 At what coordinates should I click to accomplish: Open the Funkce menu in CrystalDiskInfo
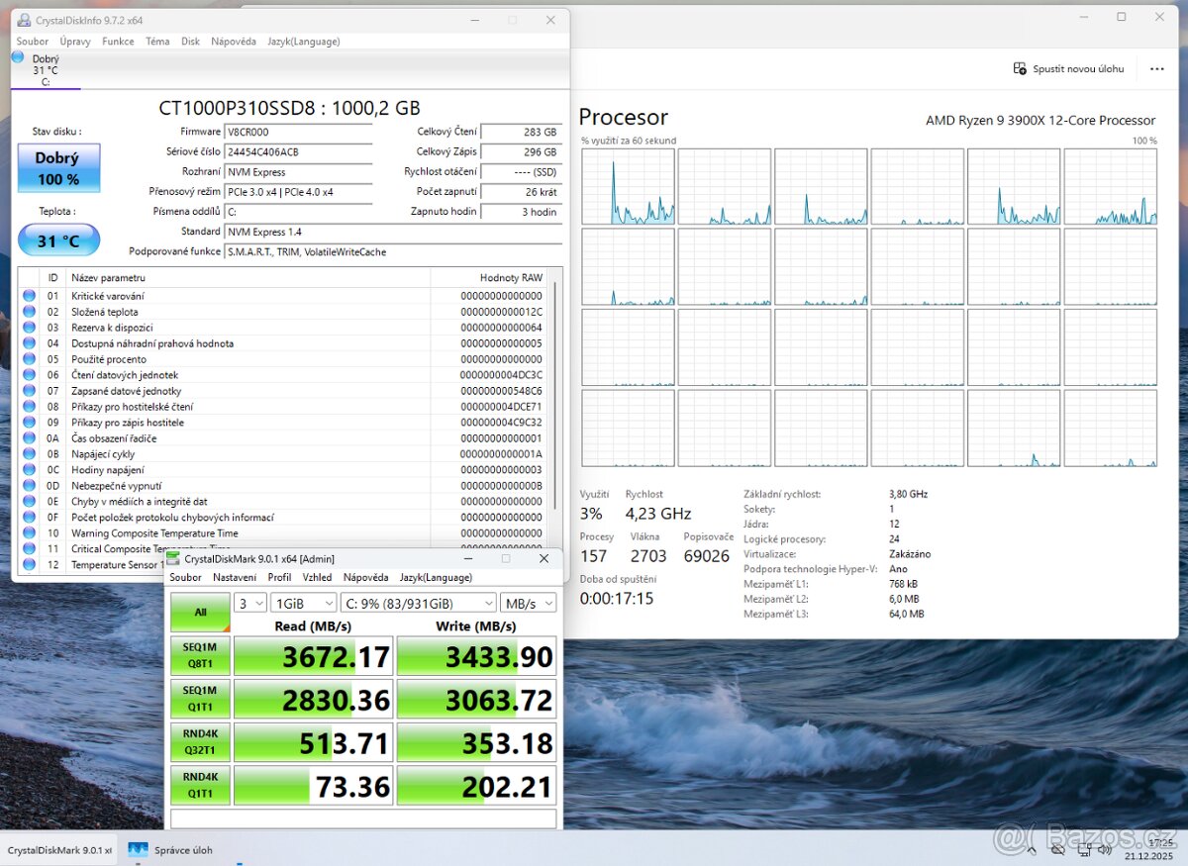pos(118,42)
